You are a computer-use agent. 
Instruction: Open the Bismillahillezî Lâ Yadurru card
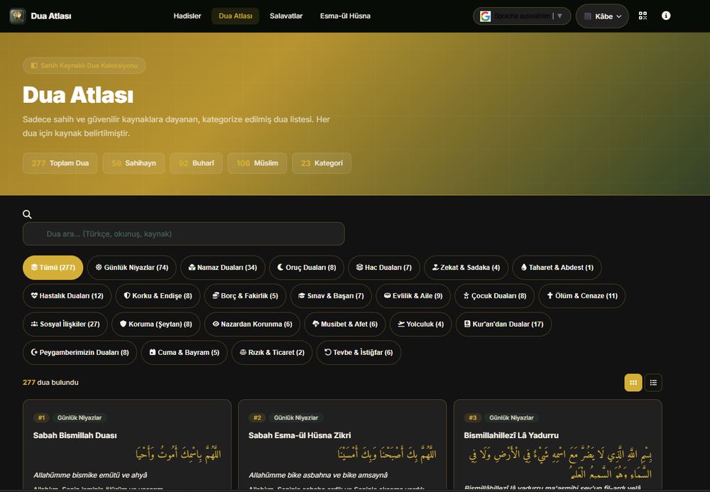(558, 445)
